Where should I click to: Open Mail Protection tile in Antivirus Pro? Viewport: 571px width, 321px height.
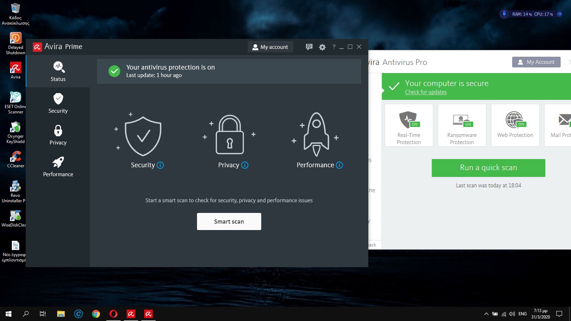pyautogui.click(x=558, y=125)
